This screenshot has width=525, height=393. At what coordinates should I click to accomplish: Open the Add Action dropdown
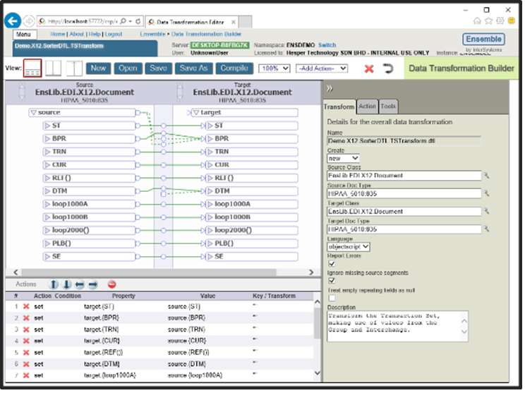[322, 68]
